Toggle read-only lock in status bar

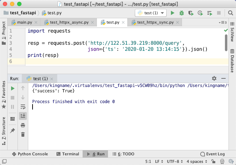213,161
